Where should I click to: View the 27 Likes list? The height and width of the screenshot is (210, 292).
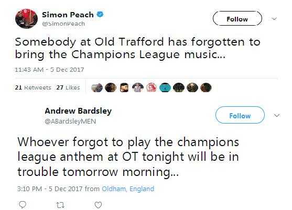pos(68,87)
